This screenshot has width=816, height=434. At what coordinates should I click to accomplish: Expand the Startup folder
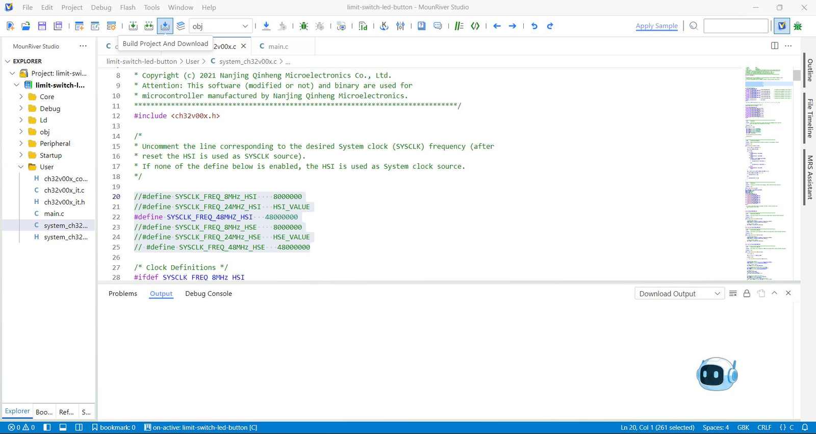tap(21, 155)
